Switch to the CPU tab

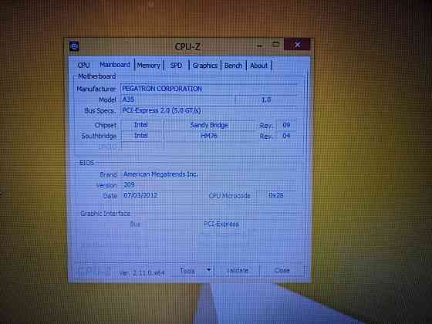click(x=84, y=66)
